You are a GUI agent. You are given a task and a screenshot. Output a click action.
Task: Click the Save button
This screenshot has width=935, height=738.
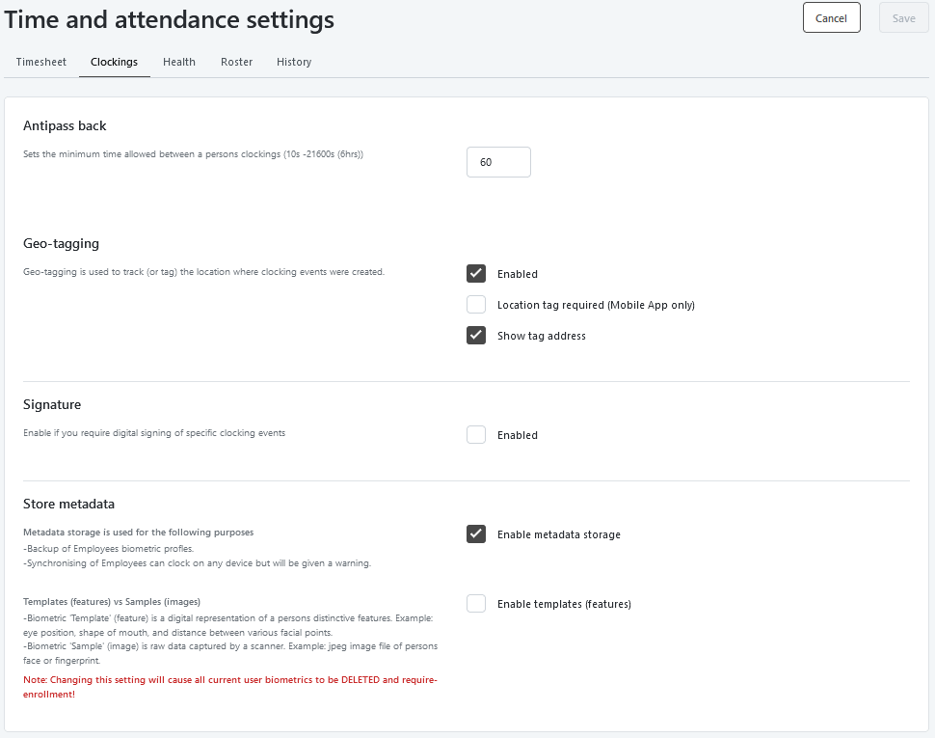903,18
